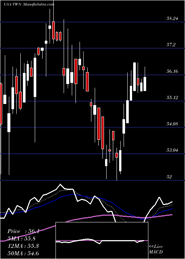Screen dimensions: 185x259
Task: Click the Price : 56.1 readout
Action: [x=23, y=231]
